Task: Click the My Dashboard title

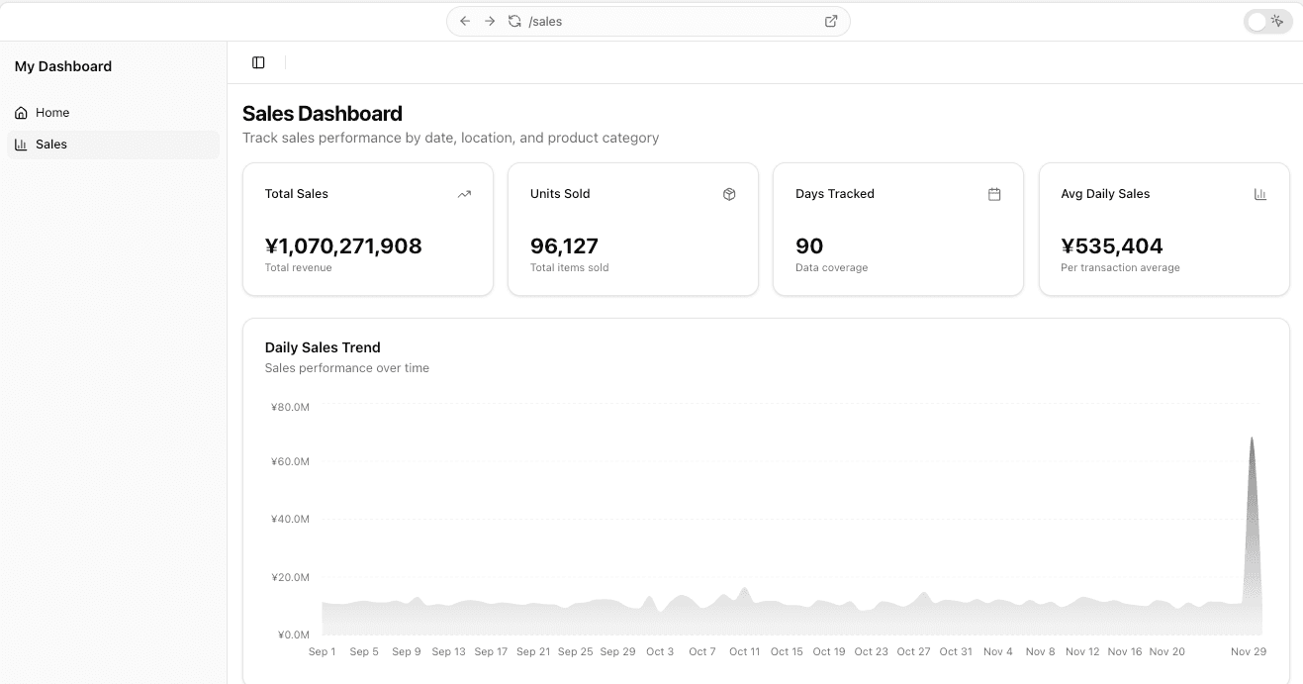Action: coord(62,65)
